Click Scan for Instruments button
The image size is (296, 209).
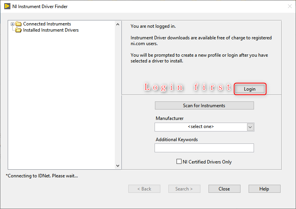click(x=204, y=106)
